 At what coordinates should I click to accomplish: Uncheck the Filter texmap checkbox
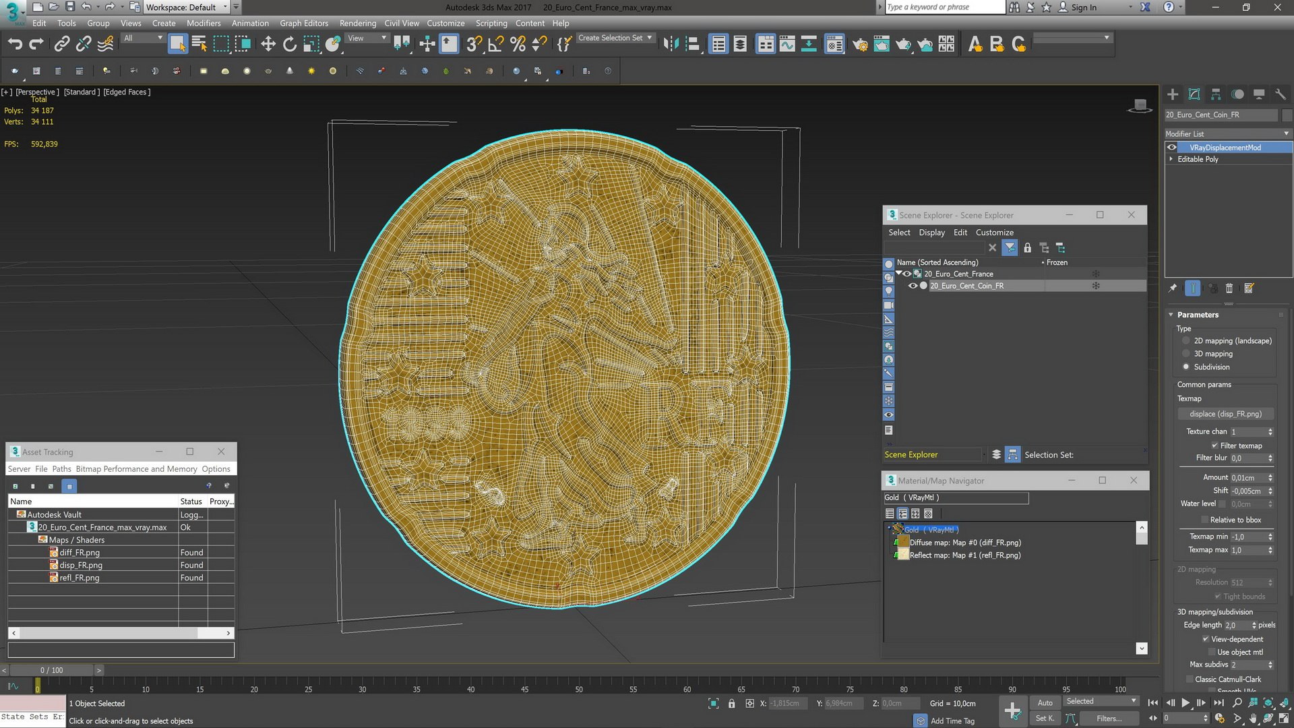[1214, 446]
